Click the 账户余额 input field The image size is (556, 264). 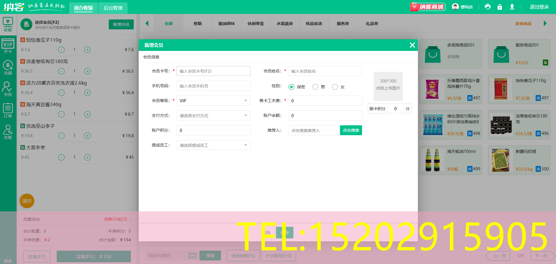[x=325, y=115]
